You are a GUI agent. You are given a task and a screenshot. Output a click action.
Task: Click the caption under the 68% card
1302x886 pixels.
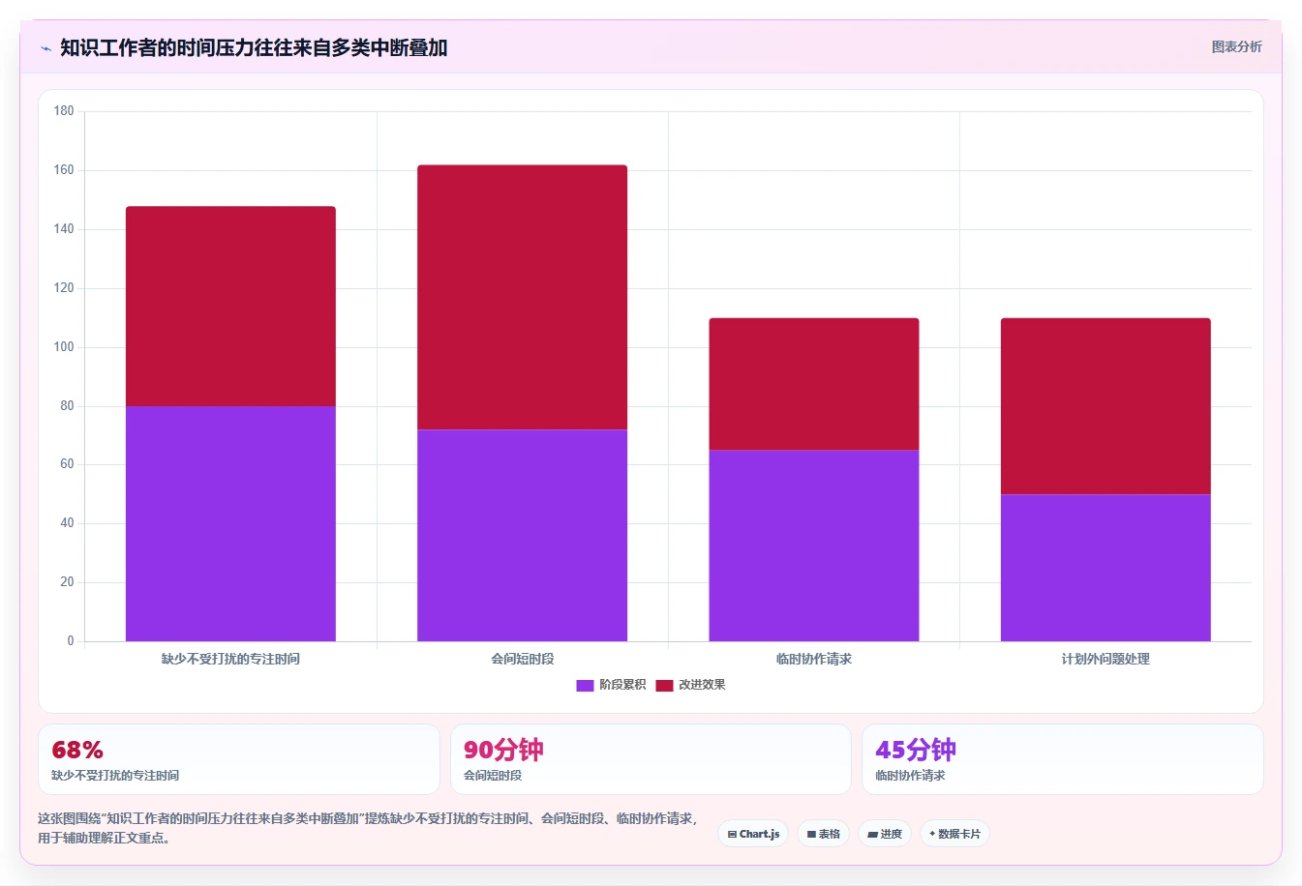pyautogui.click(x=115, y=776)
